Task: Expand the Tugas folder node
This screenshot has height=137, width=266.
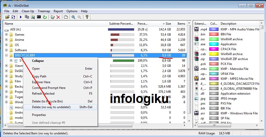Action: (6, 97)
